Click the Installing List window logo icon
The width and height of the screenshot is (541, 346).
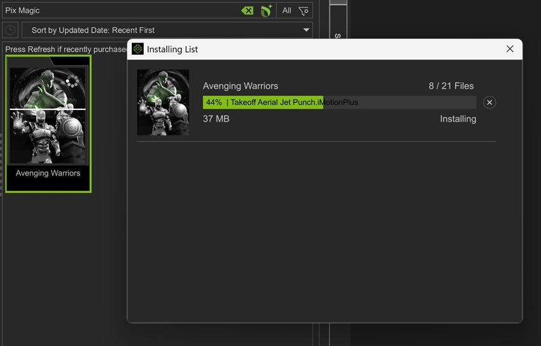tap(138, 49)
